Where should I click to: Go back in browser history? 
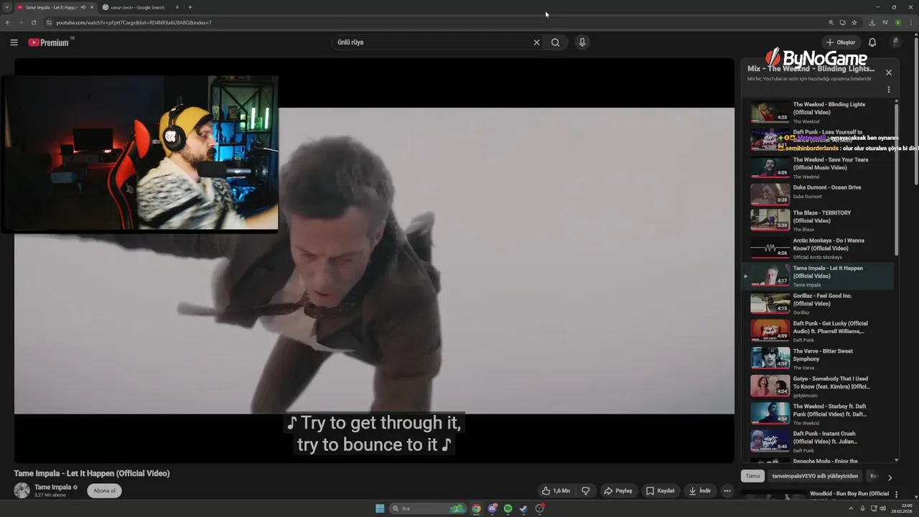click(x=8, y=22)
